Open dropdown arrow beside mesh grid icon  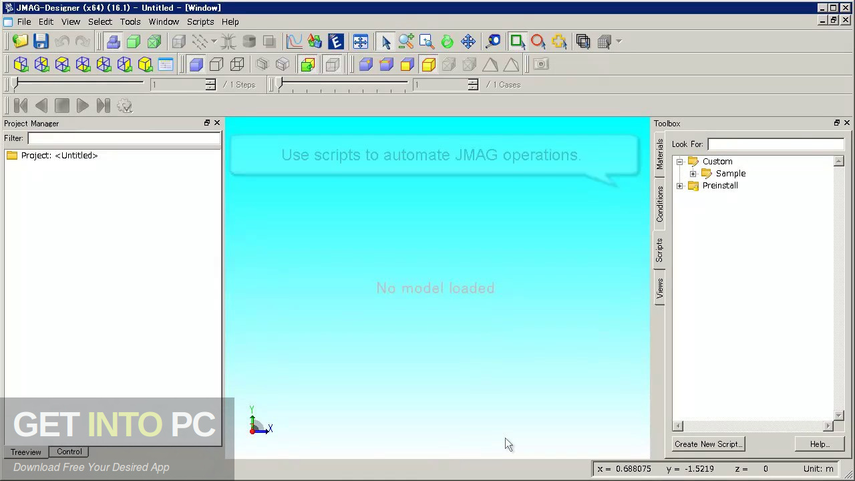click(619, 41)
